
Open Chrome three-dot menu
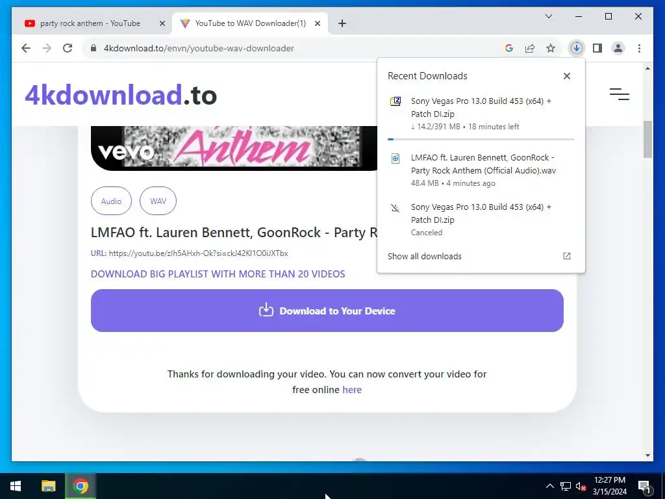pyautogui.click(x=639, y=48)
